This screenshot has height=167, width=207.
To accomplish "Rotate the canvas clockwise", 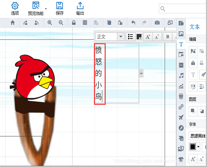I will coord(26,23).
